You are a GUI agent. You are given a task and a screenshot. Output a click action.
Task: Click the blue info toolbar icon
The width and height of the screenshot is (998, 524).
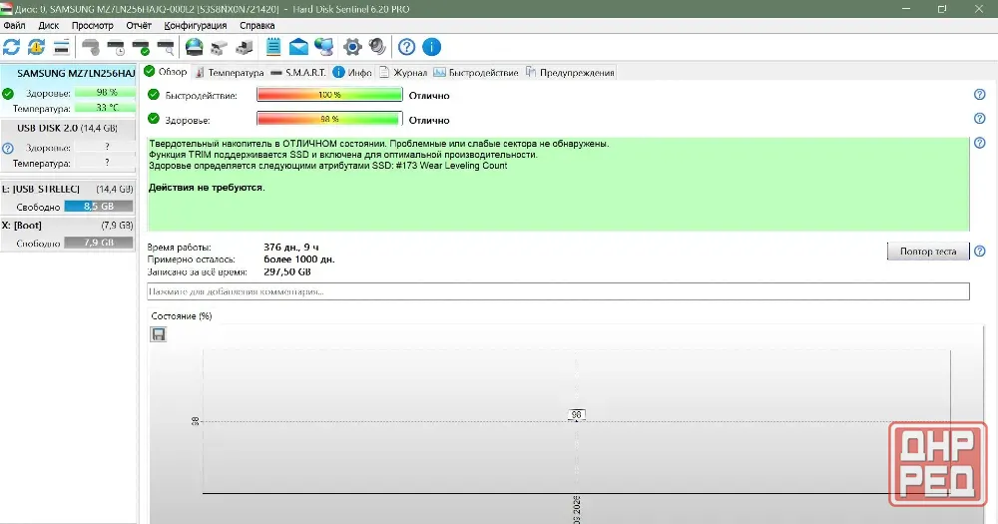pyautogui.click(x=431, y=47)
